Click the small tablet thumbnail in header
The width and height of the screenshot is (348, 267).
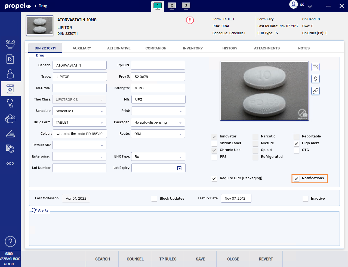tap(40, 26)
